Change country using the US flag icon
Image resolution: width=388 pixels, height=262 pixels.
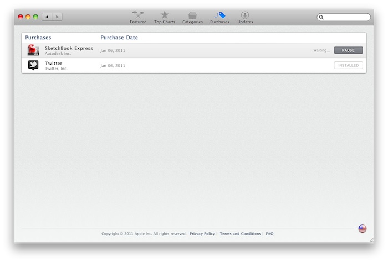point(363,229)
